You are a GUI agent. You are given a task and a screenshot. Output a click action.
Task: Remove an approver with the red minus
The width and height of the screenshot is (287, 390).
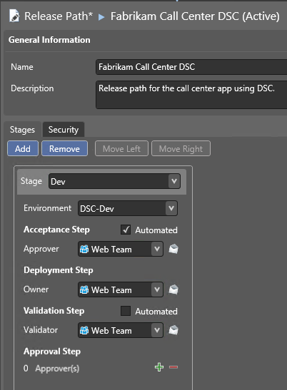click(173, 367)
